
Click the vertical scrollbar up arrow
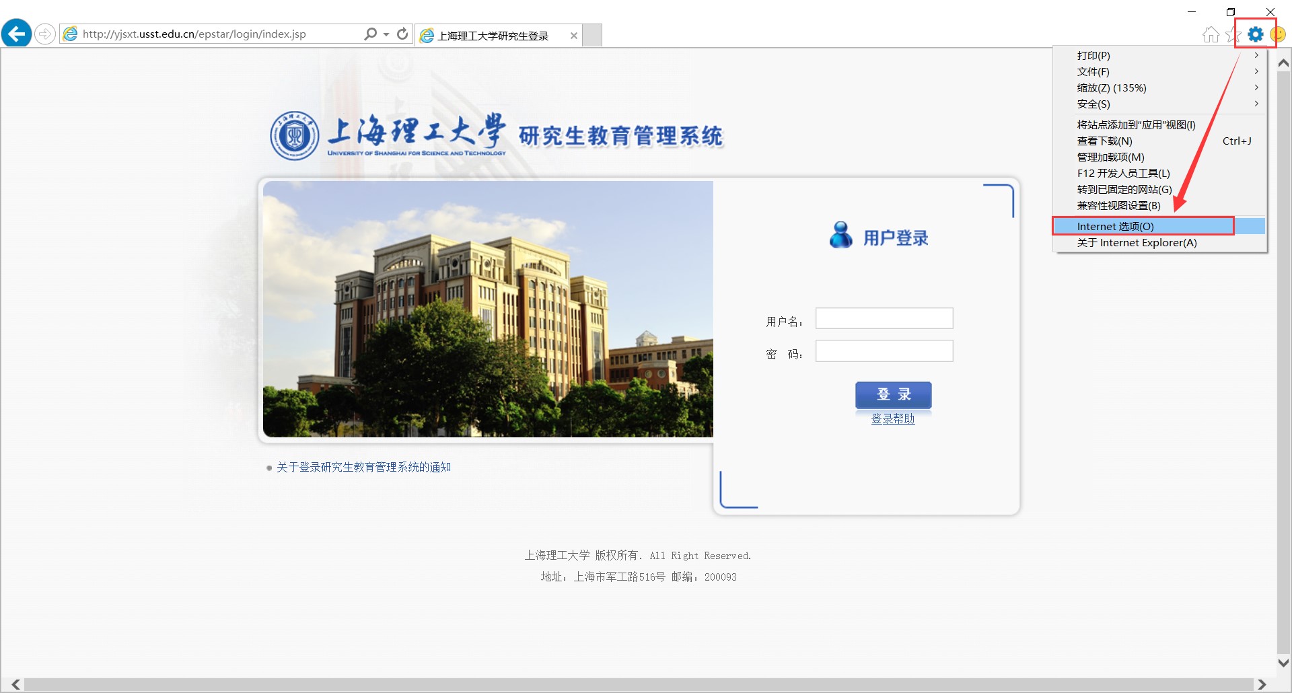[x=1283, y=63]
